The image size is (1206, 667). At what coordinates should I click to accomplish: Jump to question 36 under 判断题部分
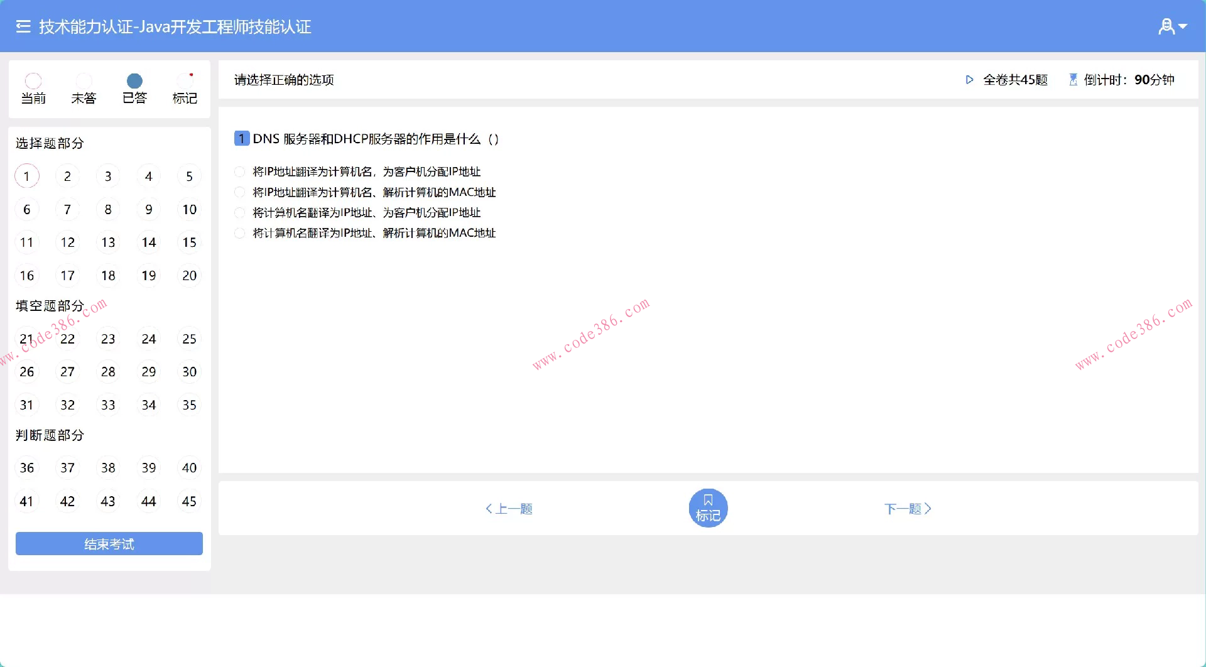tap(27, 467)
